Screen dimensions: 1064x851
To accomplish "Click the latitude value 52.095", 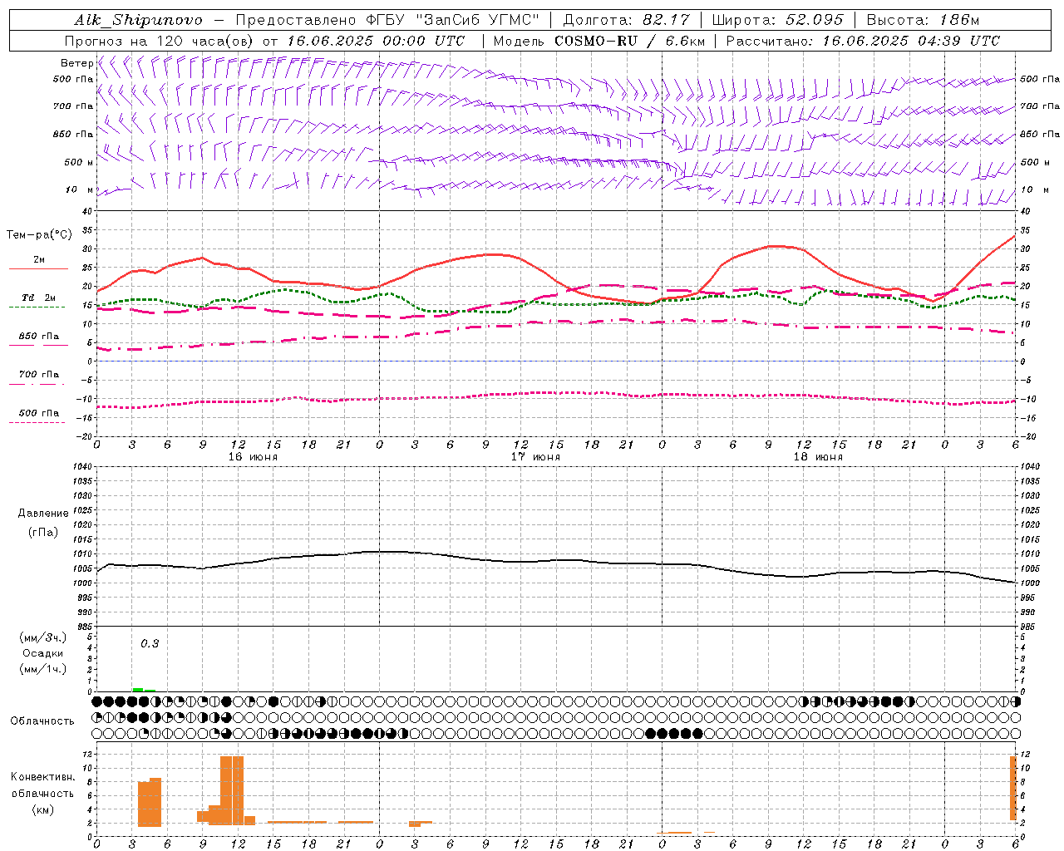I will pos(813,20).
